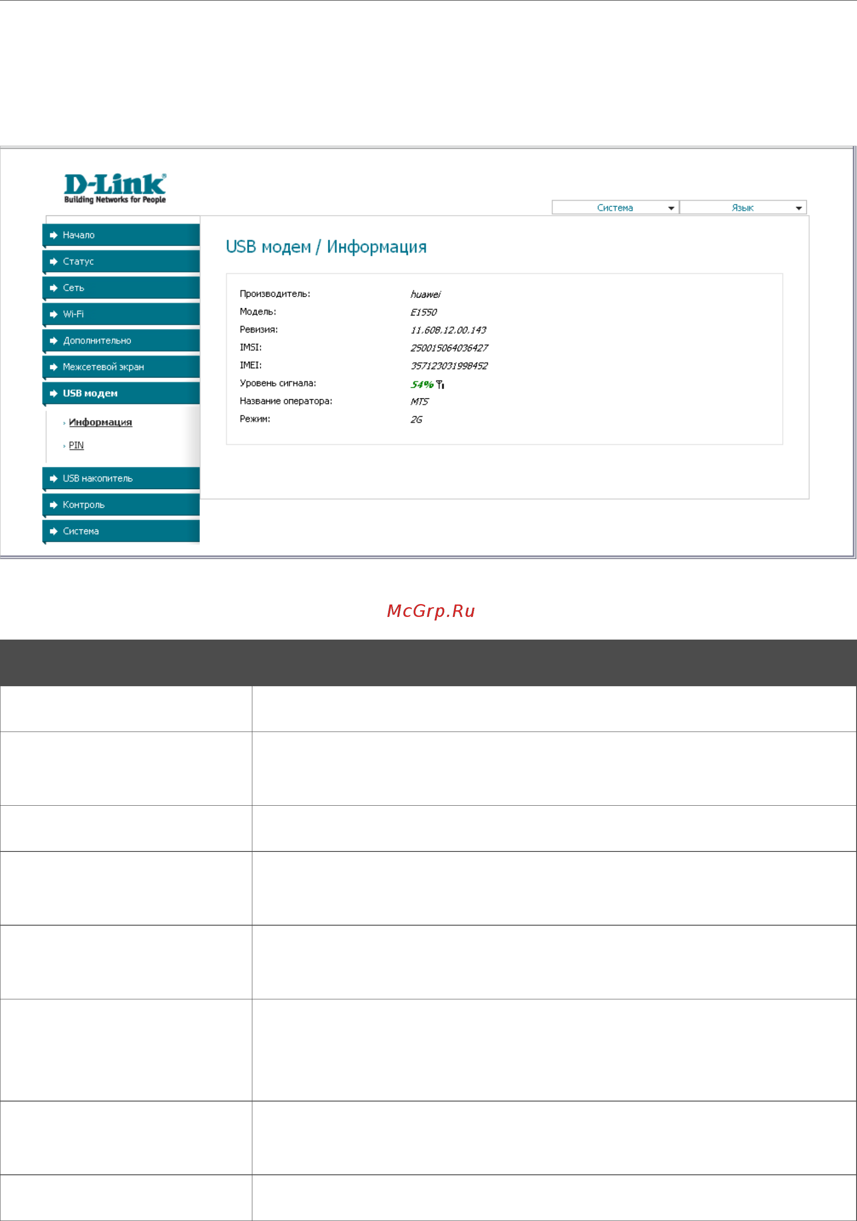Select the Информация submenu link
The height and width of the screenshot is (1221, 857).
point(100,422)
